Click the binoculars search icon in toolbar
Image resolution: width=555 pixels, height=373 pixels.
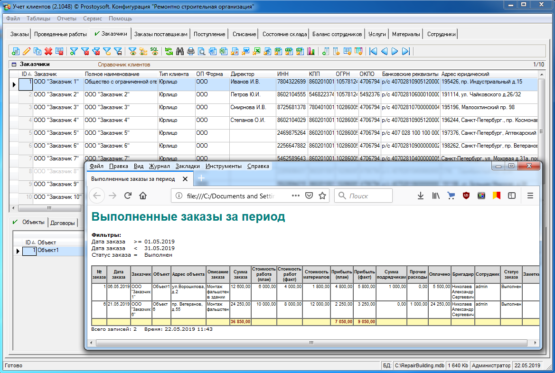click(x=180, y=51)
